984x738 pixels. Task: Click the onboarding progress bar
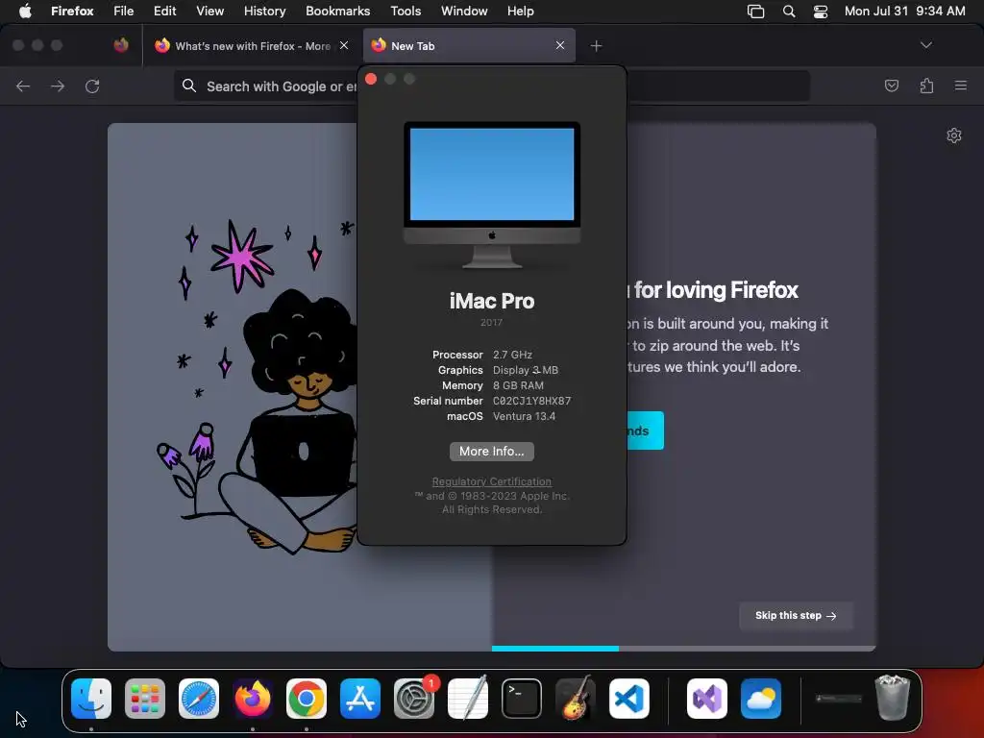coord(683,649)
